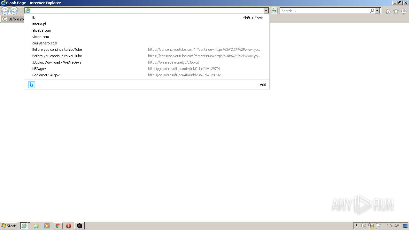Open volume speaker tray icon

(363, 226)
